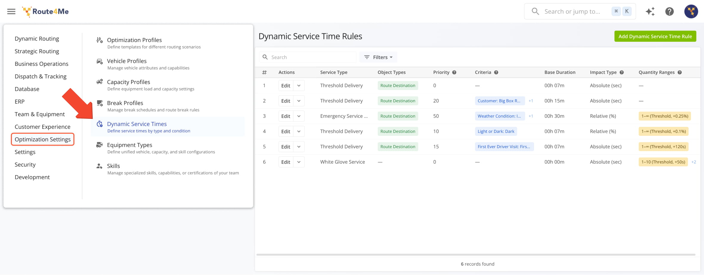Open Settings menu section
This screenshot has height=275, width=704.
(25, 152)
